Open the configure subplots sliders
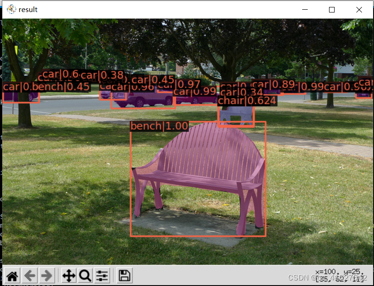Screen dimensions: 374x286 102,275
